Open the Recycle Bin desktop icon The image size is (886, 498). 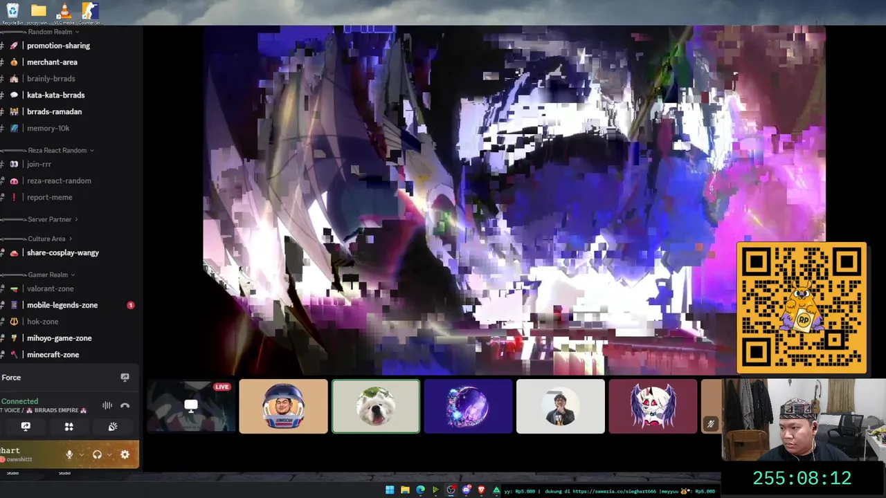[12, 13]
